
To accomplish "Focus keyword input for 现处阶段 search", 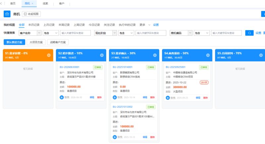I will [151, 33].
